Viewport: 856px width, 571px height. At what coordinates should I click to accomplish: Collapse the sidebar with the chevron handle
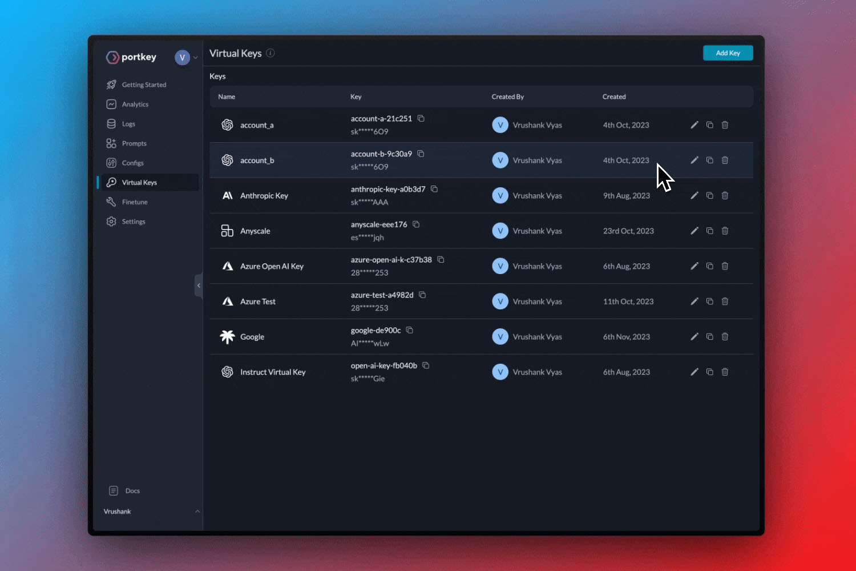[199, 285]
